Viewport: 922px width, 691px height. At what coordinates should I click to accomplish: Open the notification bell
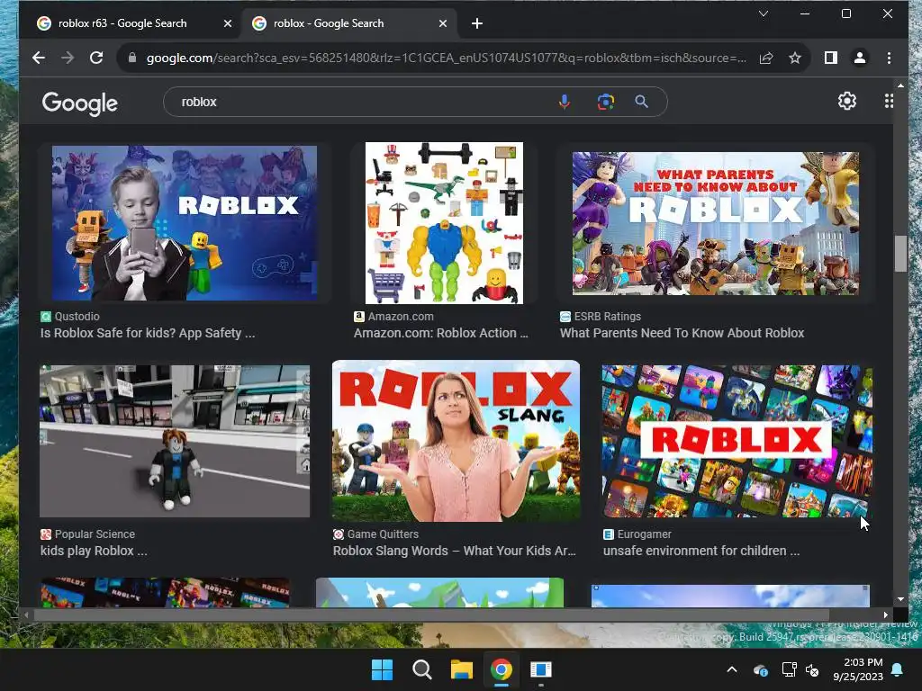898,669
